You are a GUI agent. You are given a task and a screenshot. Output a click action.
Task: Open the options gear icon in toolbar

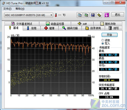(x=99, y=15)
